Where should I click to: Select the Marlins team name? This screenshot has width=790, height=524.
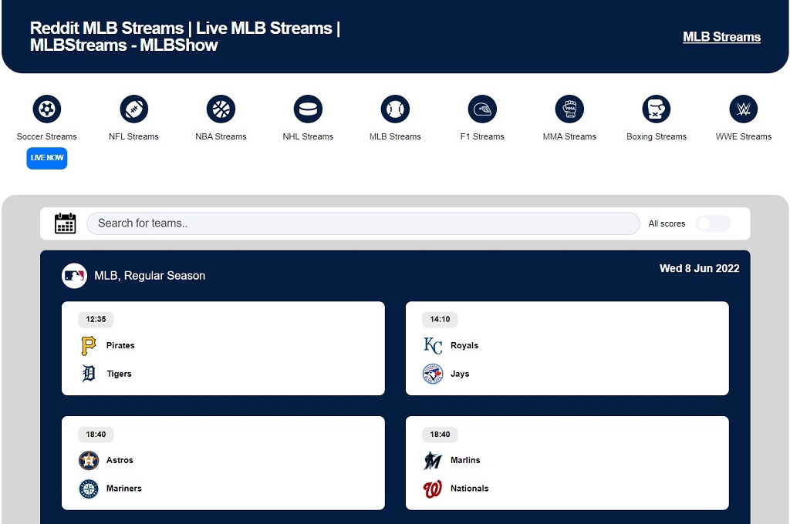tap(465, 460)
